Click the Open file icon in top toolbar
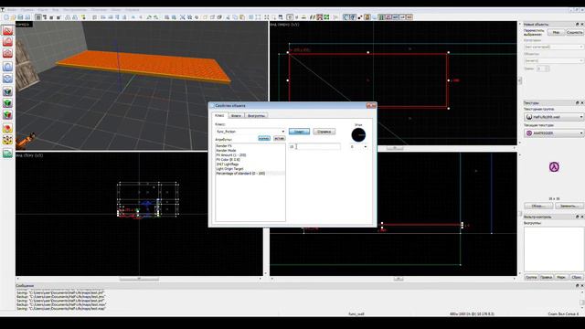The width and height of the screenshot is (585, 329). 13,17
